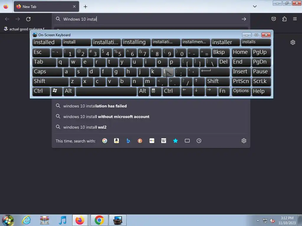This screenshot has width=302, height=226.
Task: Open new tab page settings gear
Action: [293, 42]
